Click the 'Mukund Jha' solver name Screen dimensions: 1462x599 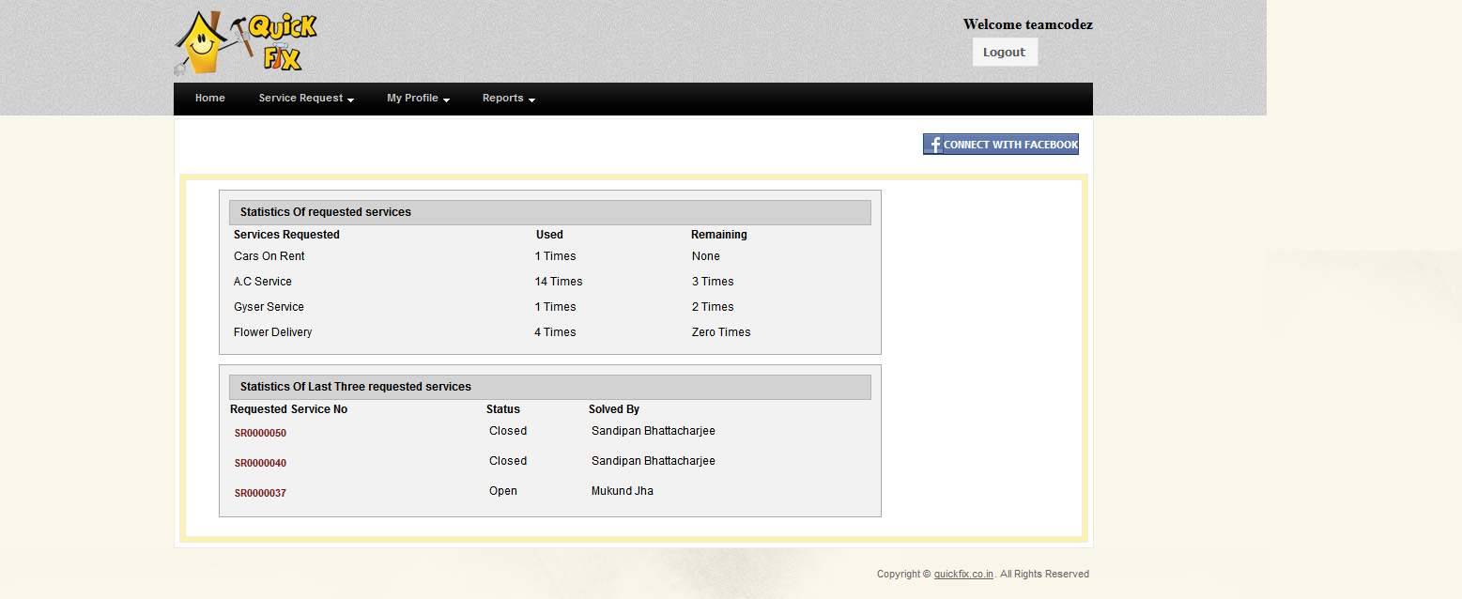pos(623,491)
